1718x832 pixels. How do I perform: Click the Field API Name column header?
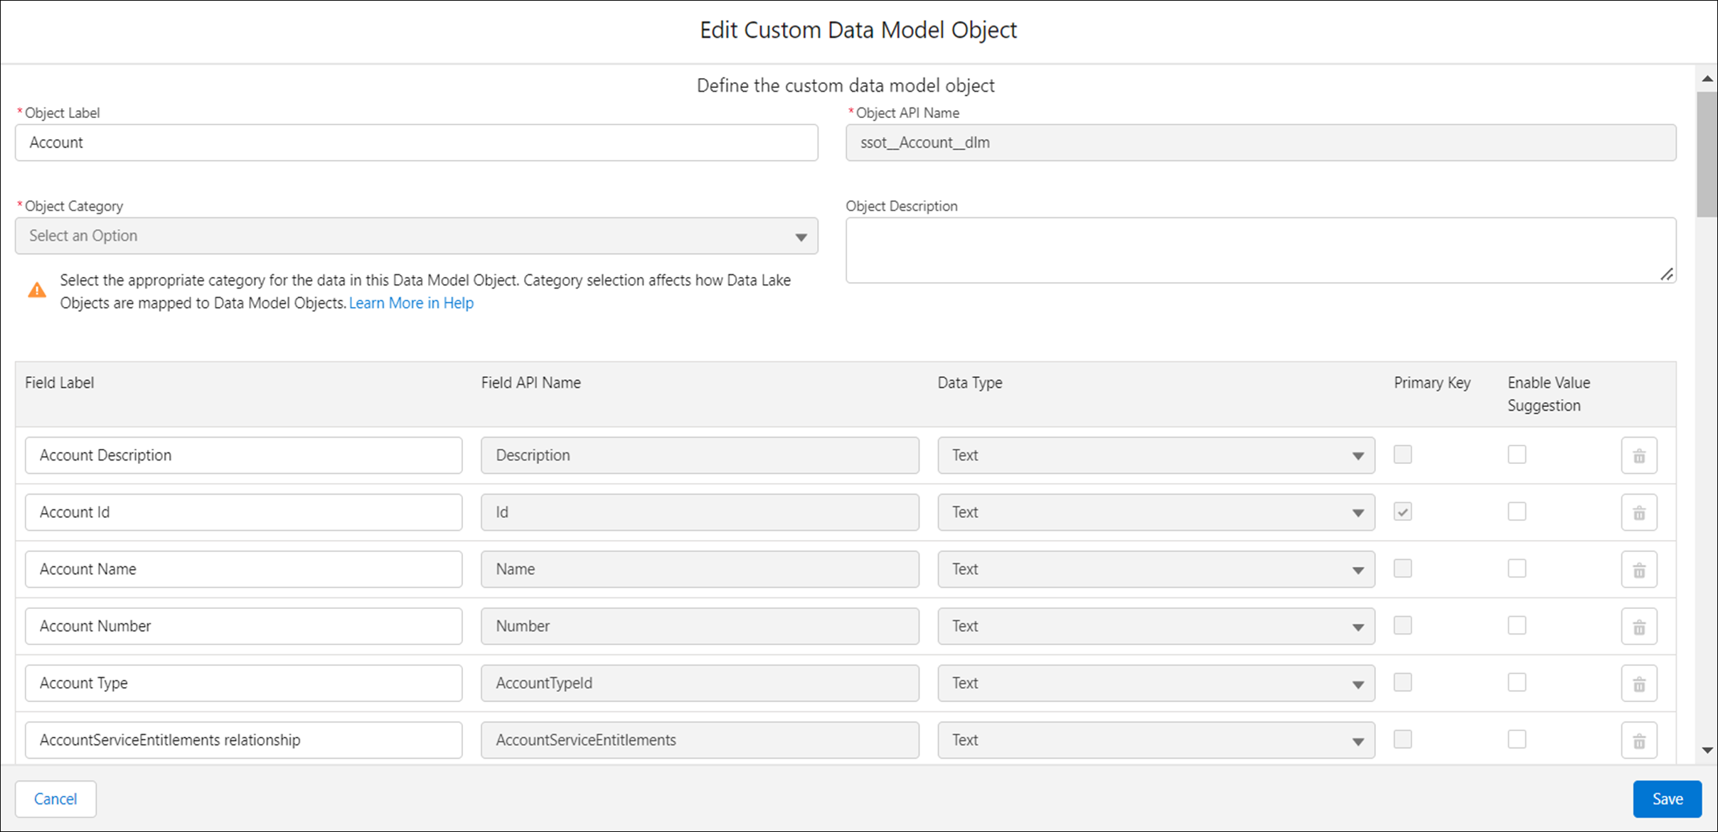coord(531,383)
